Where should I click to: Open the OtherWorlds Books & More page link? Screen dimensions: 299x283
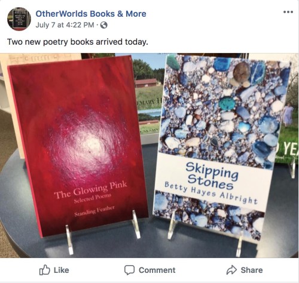(x=91, y=14)
